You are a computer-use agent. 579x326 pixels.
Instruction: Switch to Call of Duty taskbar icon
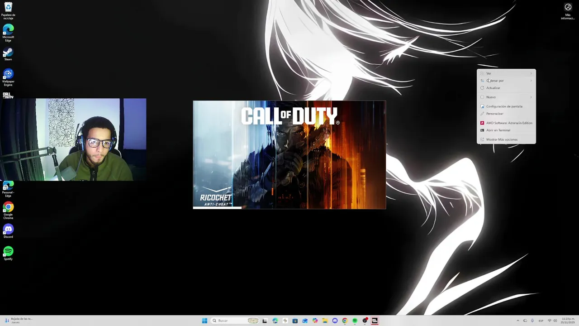pyautogui.click(x=375, y=321)
